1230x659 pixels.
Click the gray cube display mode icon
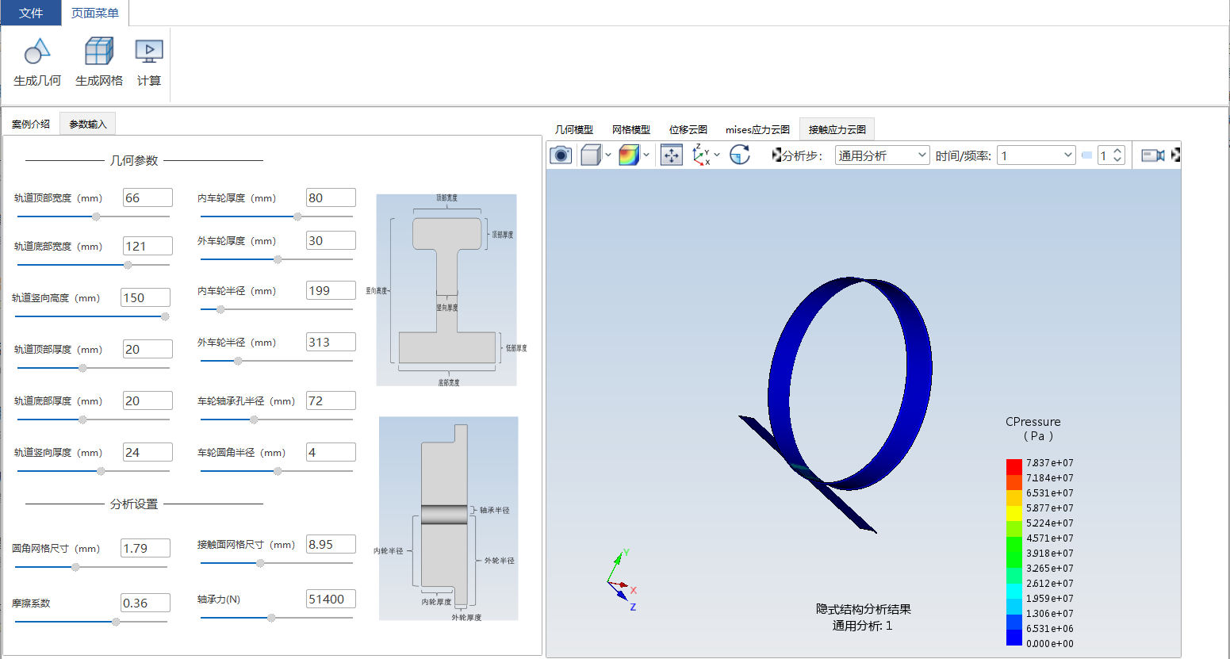pyautogui.click(x=591, y=155)
